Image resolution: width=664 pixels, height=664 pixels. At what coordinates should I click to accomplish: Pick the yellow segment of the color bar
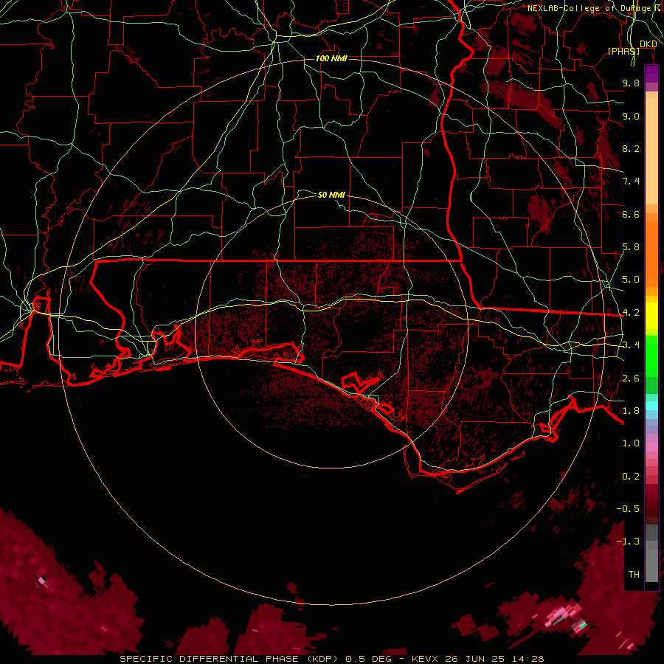[651, 316]
